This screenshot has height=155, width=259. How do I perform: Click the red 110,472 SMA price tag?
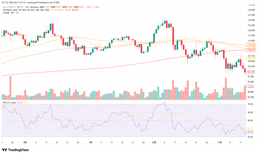[x=251, y=50]
